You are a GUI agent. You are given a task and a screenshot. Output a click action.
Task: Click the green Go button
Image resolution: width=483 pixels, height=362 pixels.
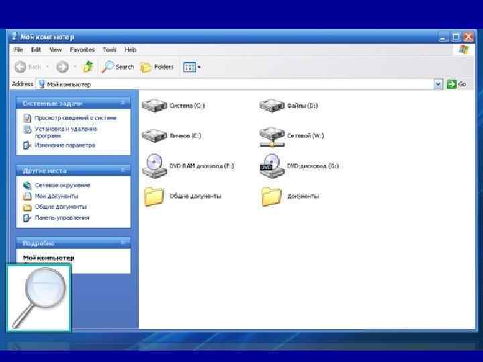456,84
